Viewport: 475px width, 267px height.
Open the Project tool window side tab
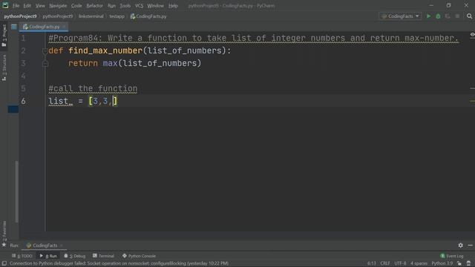click(4, 36)
